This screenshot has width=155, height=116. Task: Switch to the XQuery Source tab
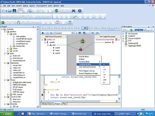[47, 104]
